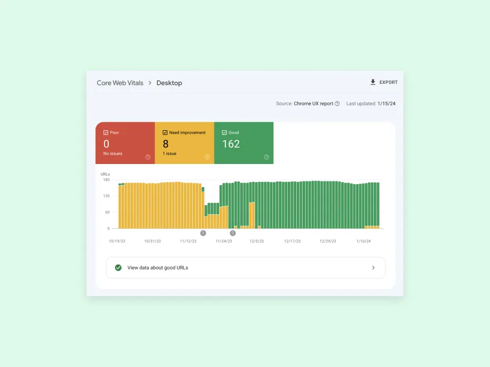Click a tall green bar near 12/17/23

(x=293, y=206)
